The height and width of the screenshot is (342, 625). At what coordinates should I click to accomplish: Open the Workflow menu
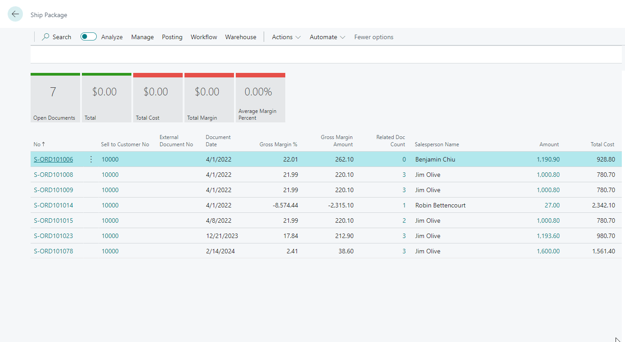click(204, 37)
